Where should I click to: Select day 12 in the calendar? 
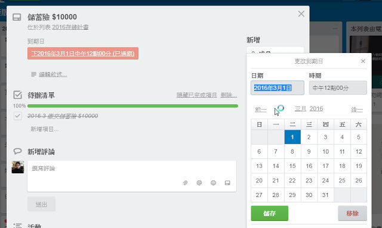click(x=359, y=151)
